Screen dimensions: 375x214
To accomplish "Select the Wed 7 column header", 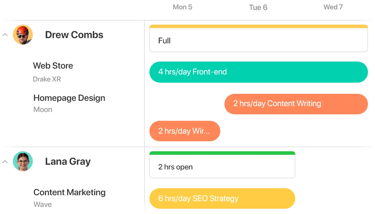I will [333, 7].
